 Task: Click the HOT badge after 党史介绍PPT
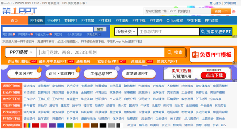click(122, 61)
